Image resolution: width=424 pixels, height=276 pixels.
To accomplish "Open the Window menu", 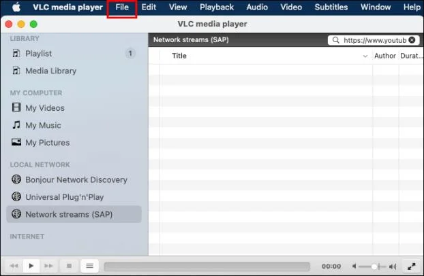I will click(376, 7).
